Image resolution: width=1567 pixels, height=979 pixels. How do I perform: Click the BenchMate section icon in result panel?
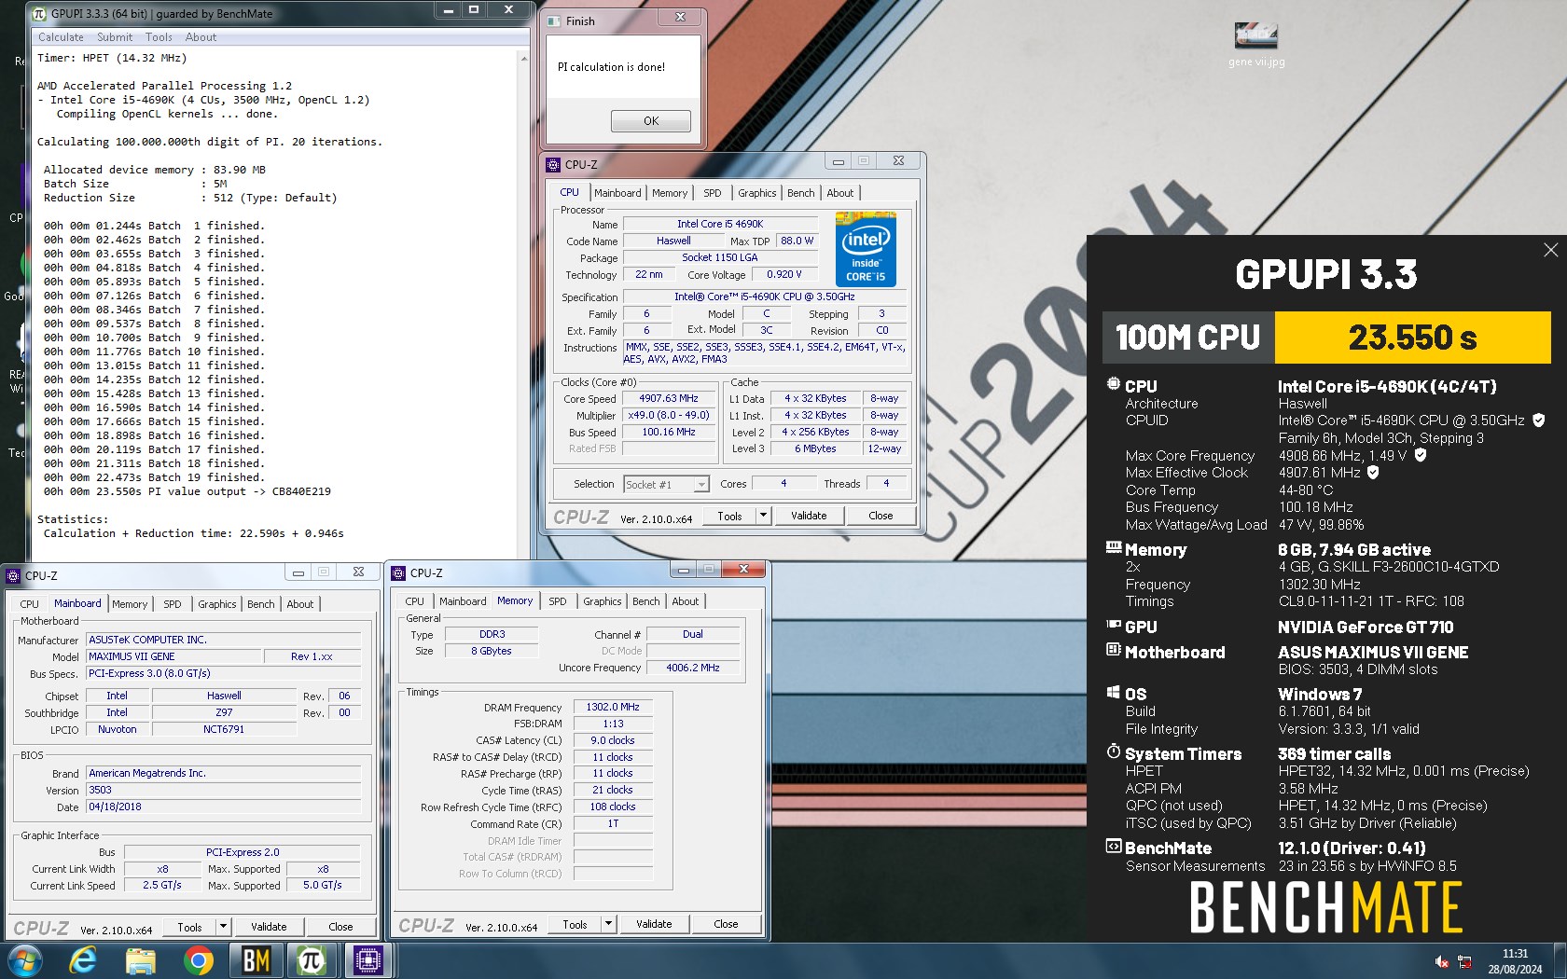[x=1114, y=847]
